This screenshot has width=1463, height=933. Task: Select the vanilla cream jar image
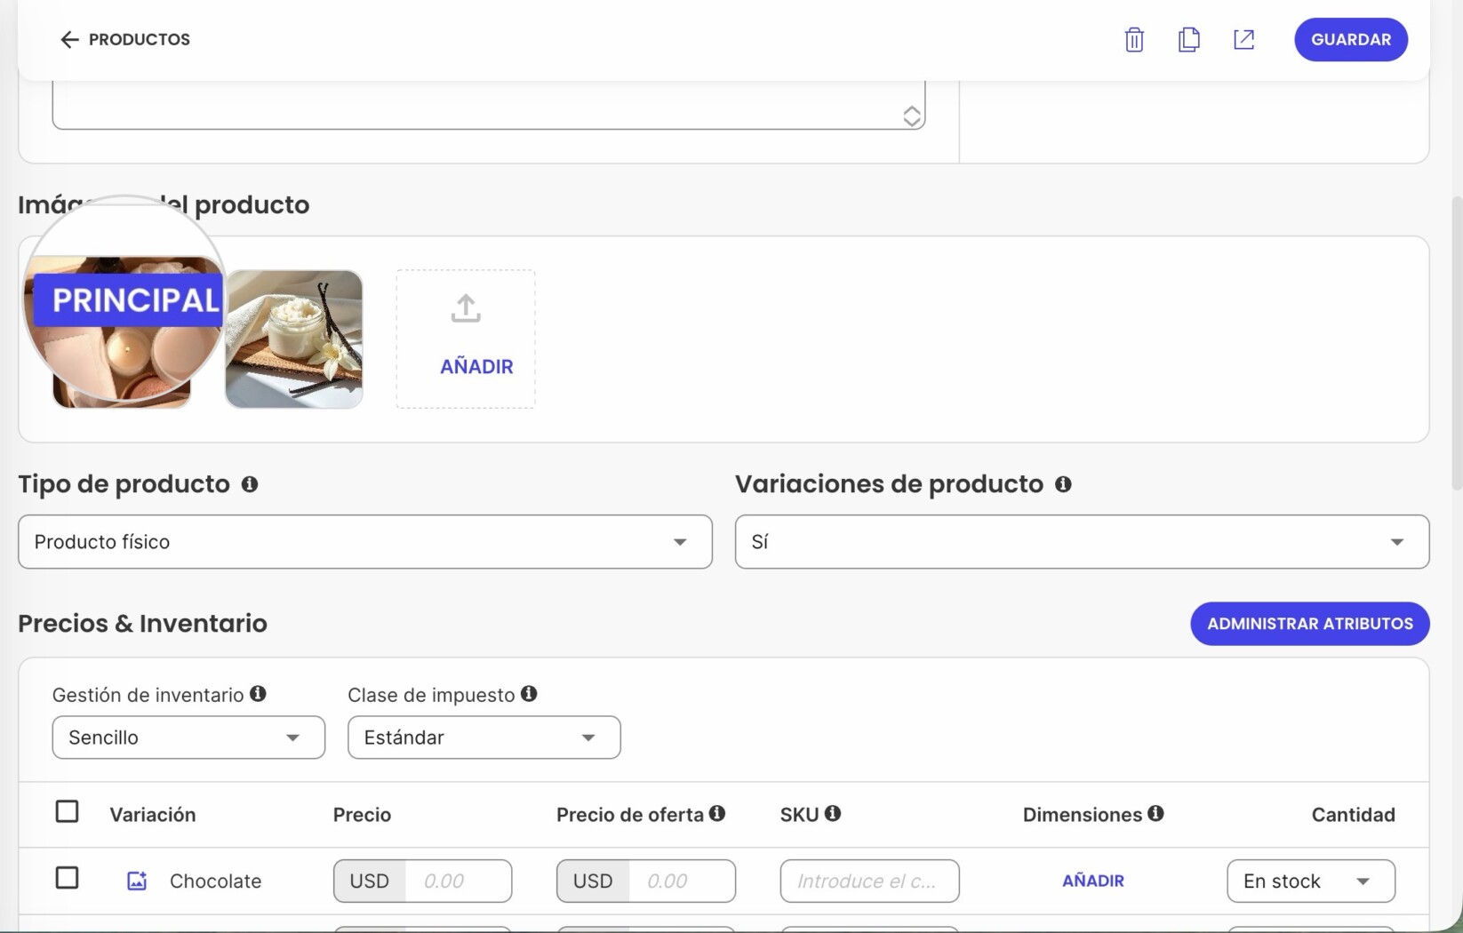(x=294, y=339)
